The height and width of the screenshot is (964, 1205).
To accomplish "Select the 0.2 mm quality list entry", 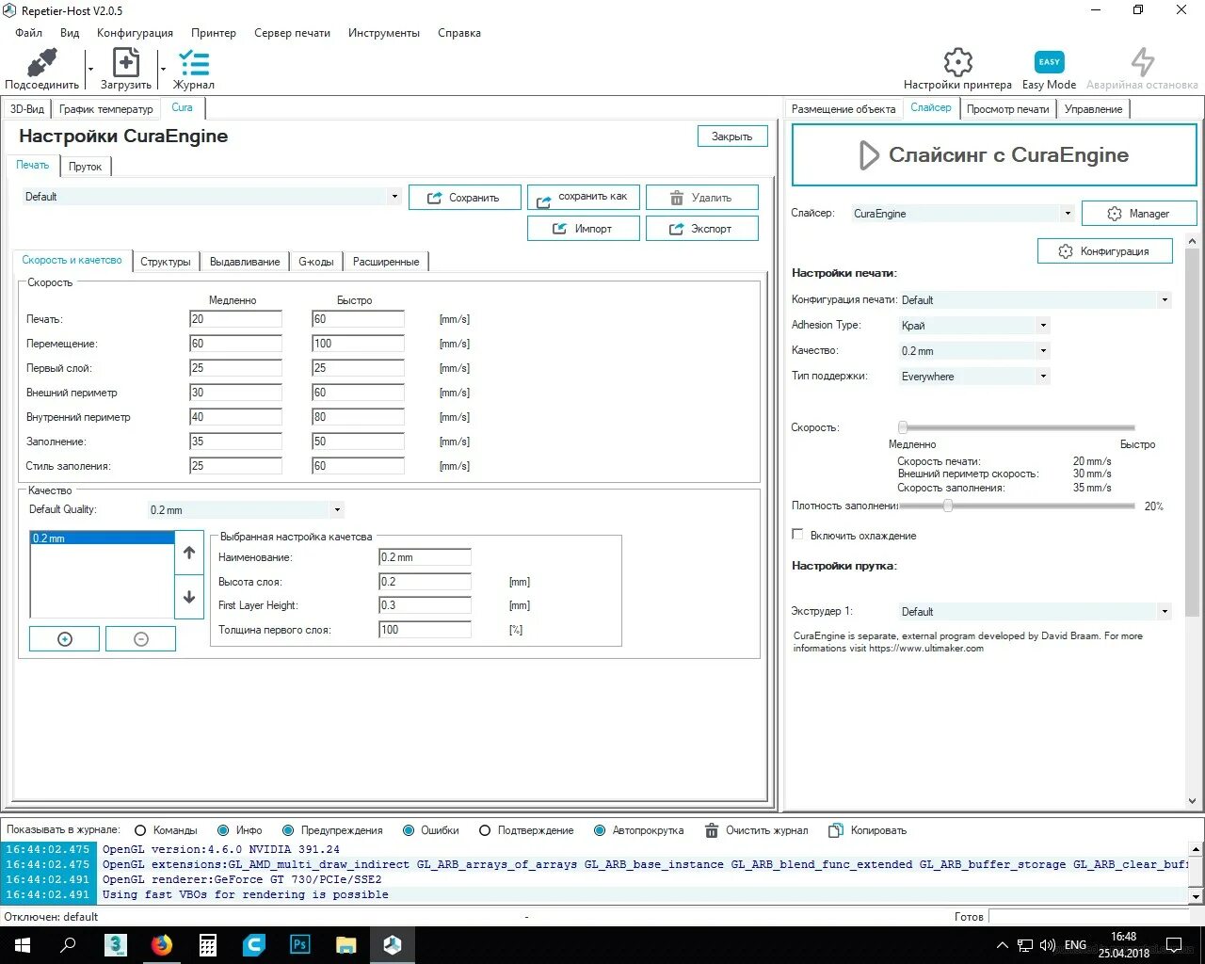I will point(102,538).
